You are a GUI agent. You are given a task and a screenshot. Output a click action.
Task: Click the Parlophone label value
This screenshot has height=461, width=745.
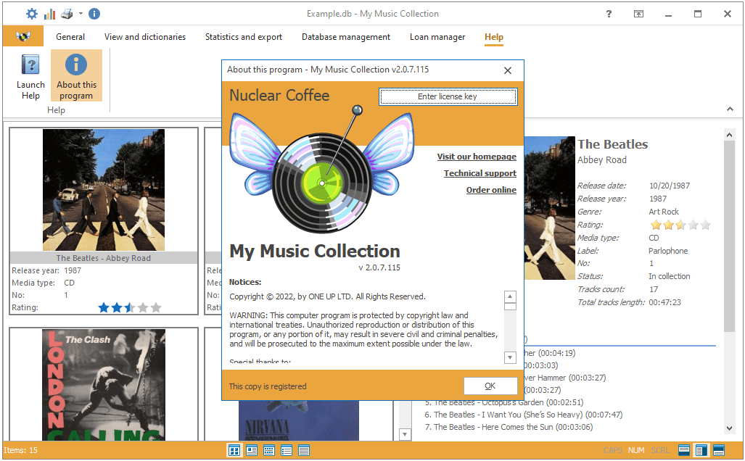668,251
